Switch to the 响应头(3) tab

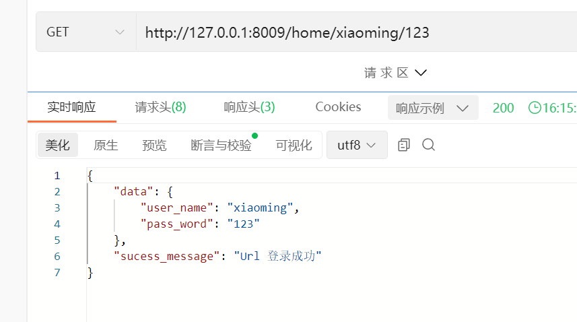(250, 107)
